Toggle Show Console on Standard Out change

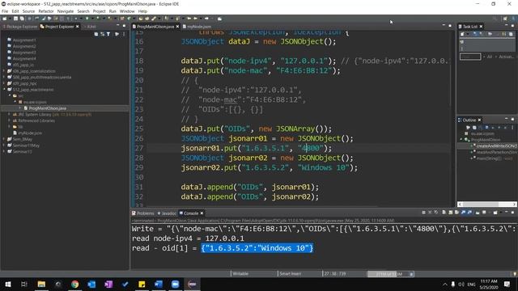463,213
